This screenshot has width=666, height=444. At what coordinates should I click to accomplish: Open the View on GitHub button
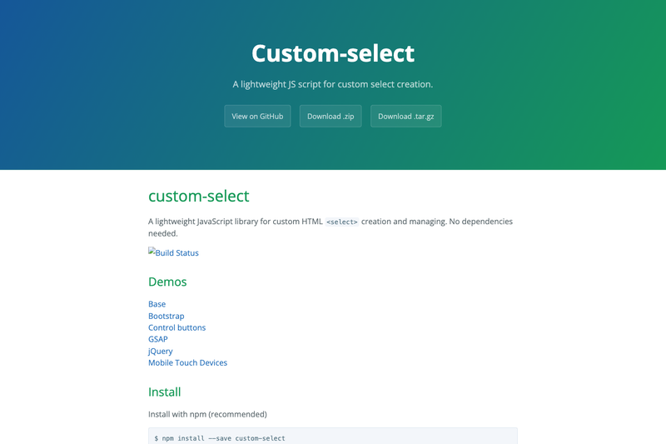[257, 116]
